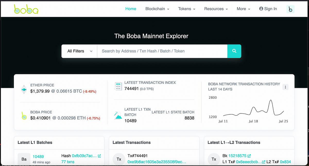This screenshot has width=309, height=166.
Task: Click the $0.410901 BOBA price value
Action: (x=41, y=118)
